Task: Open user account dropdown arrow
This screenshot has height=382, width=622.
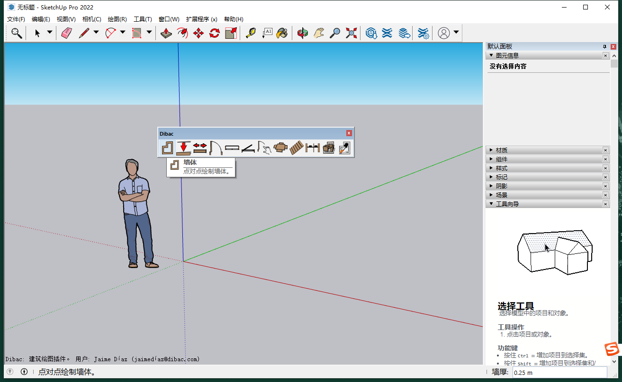Action: coord(456,33)
